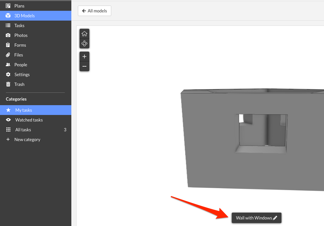Viewport: 324px width, 226px height.
Task: Activate the orbit rotation tool
Action: coord(84,43)
